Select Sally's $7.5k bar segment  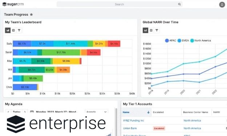(x=42, y=44)
